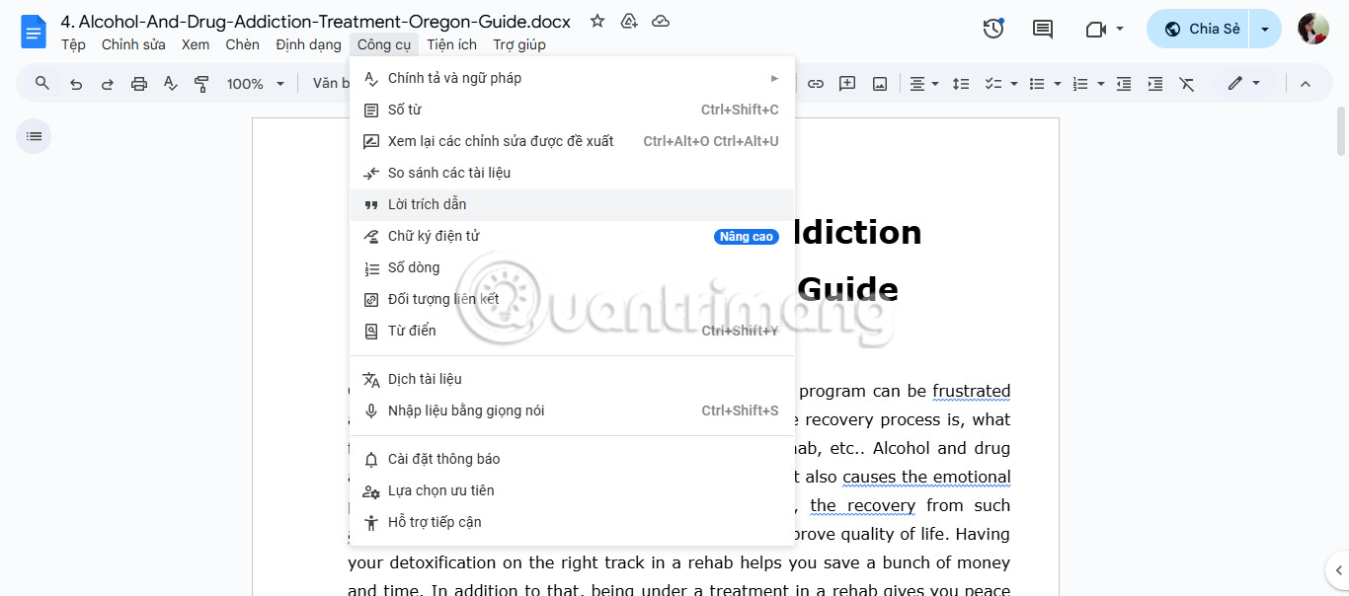Run spelling and grammar check from toolbar
Screen dimensions: 1349x596
pyautogui.click(x=170, y=84)
